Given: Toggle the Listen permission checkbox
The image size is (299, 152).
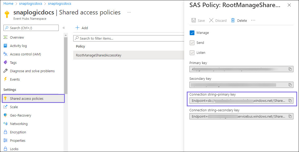Looking at the screenshot, I should click(x=192, y=53).
